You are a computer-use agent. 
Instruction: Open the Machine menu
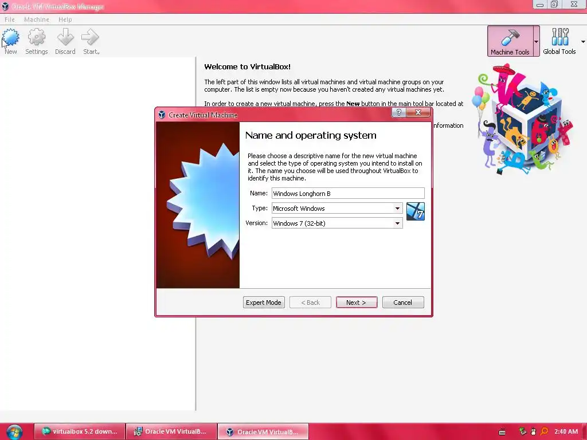coord(37,19)
